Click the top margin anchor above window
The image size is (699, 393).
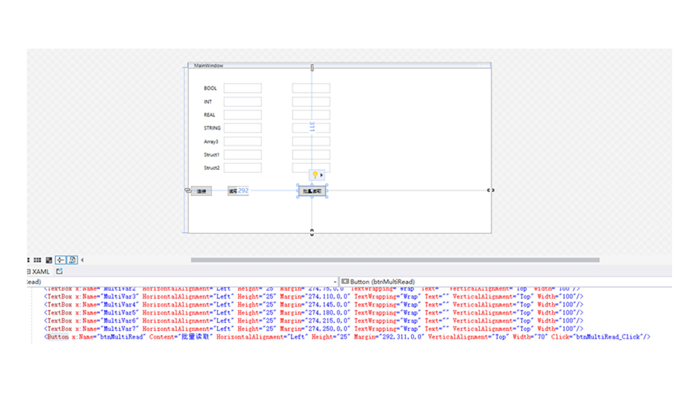[312, 67]
